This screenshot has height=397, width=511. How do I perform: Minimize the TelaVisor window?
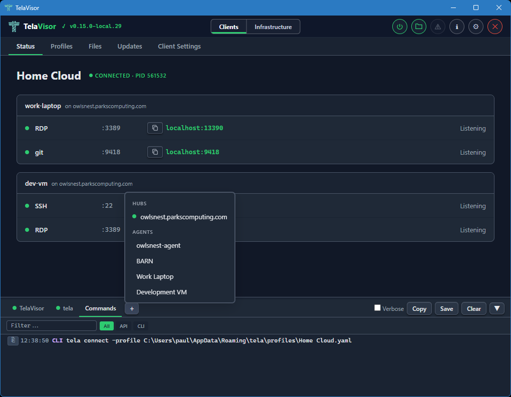453,8
